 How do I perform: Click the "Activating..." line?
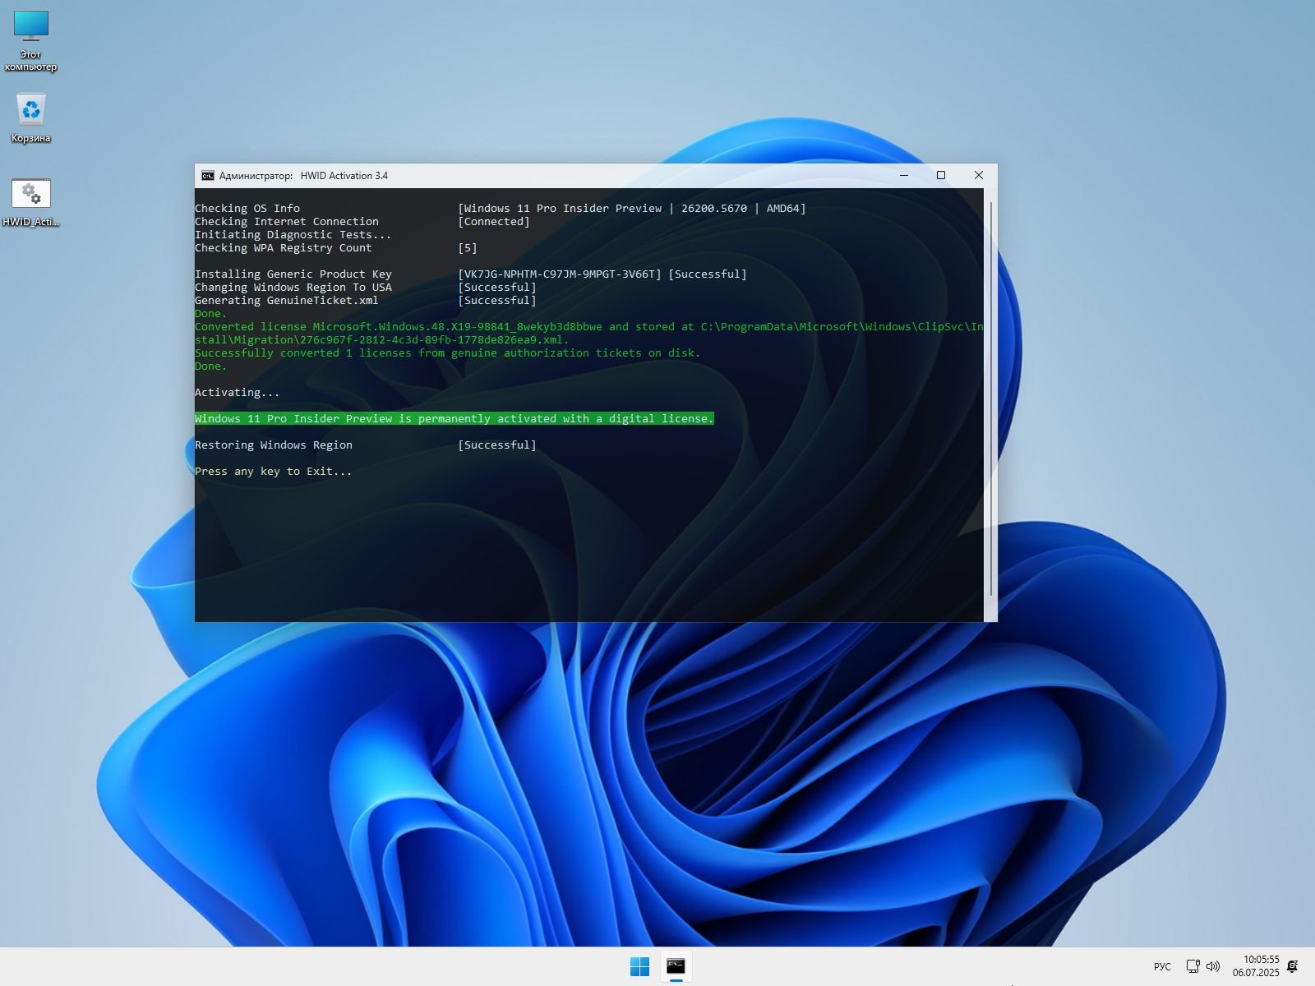(x=238, y=393)
